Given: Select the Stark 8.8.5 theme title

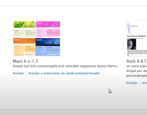Looking at the screenshot, I should point(136,61).
